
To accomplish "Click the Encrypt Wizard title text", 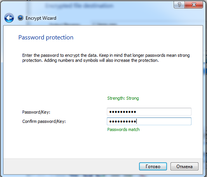I will 41,18.
